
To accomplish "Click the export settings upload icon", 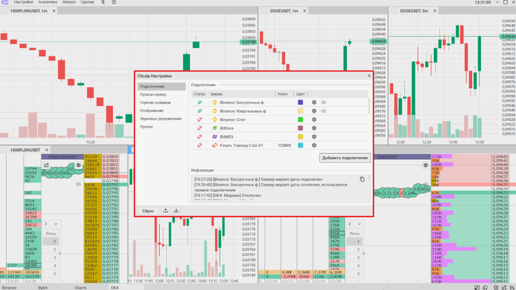I will 166,211.
